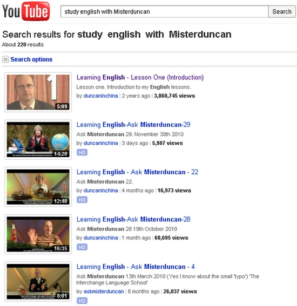Expand Search options chevron icon
Viewport: 297px width, 306px height.
(5, 59)
